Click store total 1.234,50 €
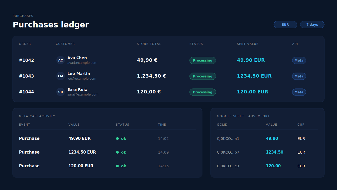The height and width of the screenshot is (190, 337). pos(151,76)
